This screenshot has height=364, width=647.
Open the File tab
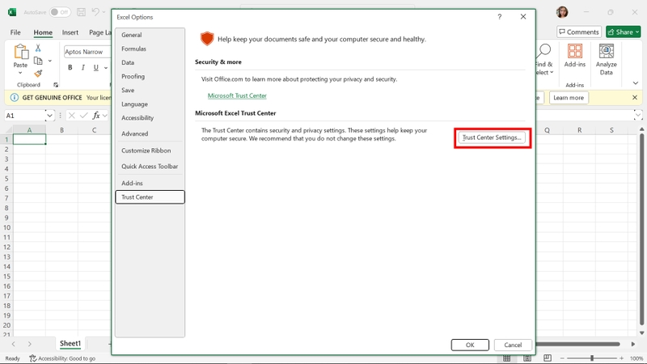coord(15,32)
